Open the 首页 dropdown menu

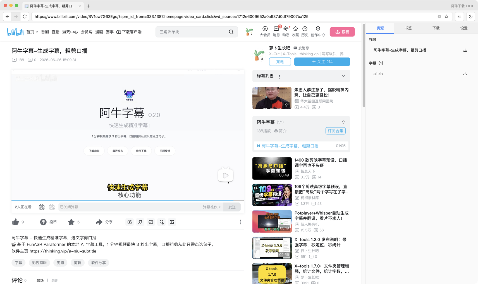click(x=32, y=32)
